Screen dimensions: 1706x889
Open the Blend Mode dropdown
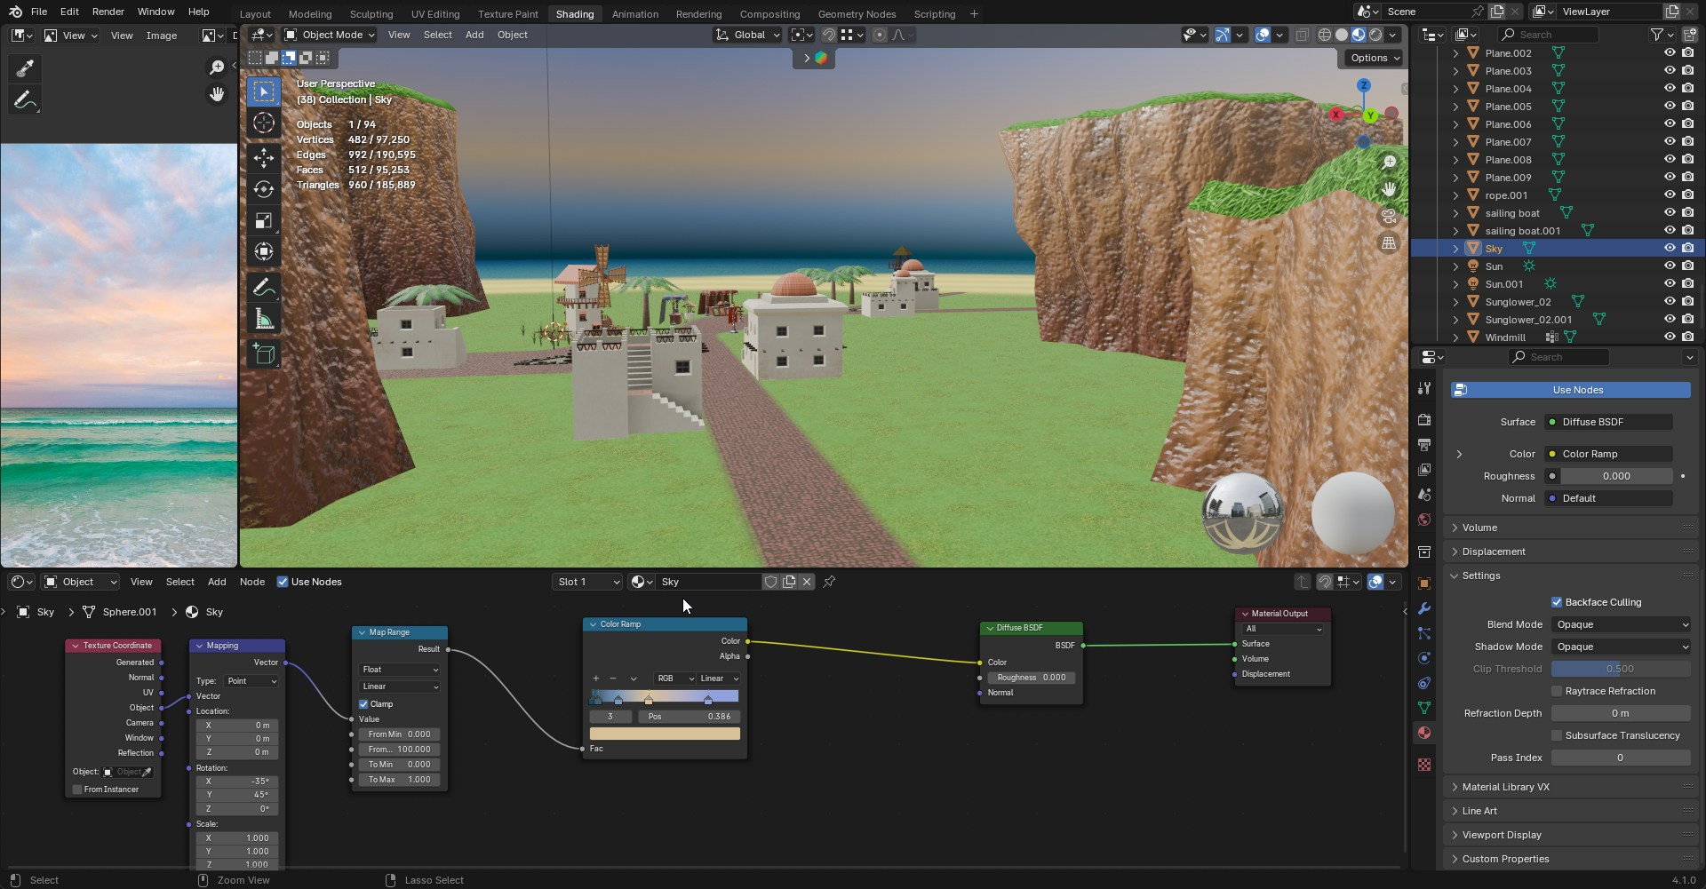[x=1621, y=624]
